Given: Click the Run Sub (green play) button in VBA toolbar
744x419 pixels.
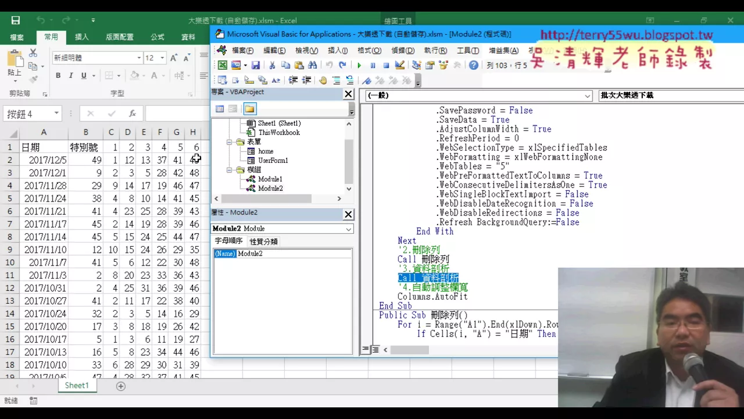Looking at the screenshot, I should click(359, 65).
